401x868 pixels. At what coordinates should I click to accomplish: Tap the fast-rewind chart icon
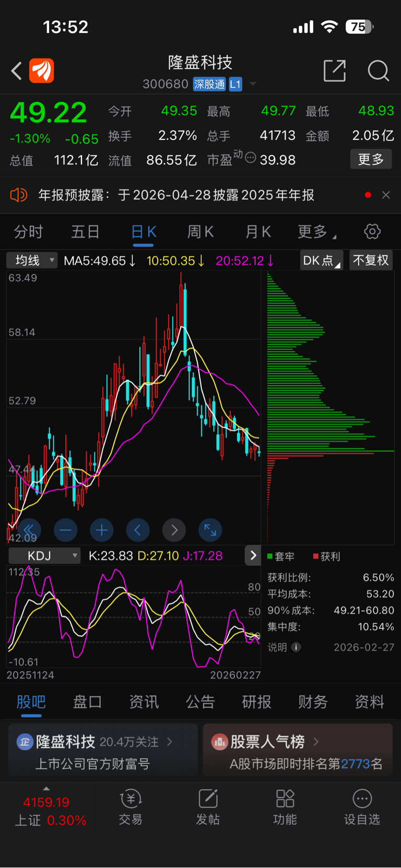pyautogui.click(x=29, y=530)
